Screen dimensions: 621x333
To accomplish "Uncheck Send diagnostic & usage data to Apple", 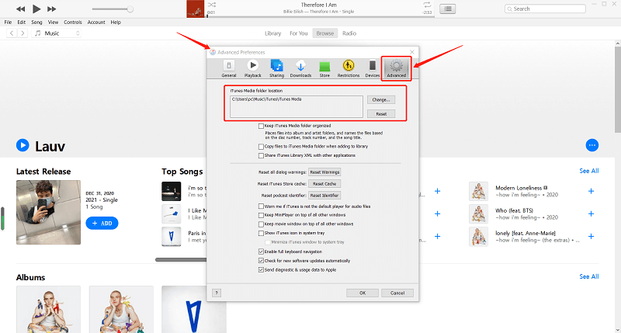I will (x=261, y=269).
